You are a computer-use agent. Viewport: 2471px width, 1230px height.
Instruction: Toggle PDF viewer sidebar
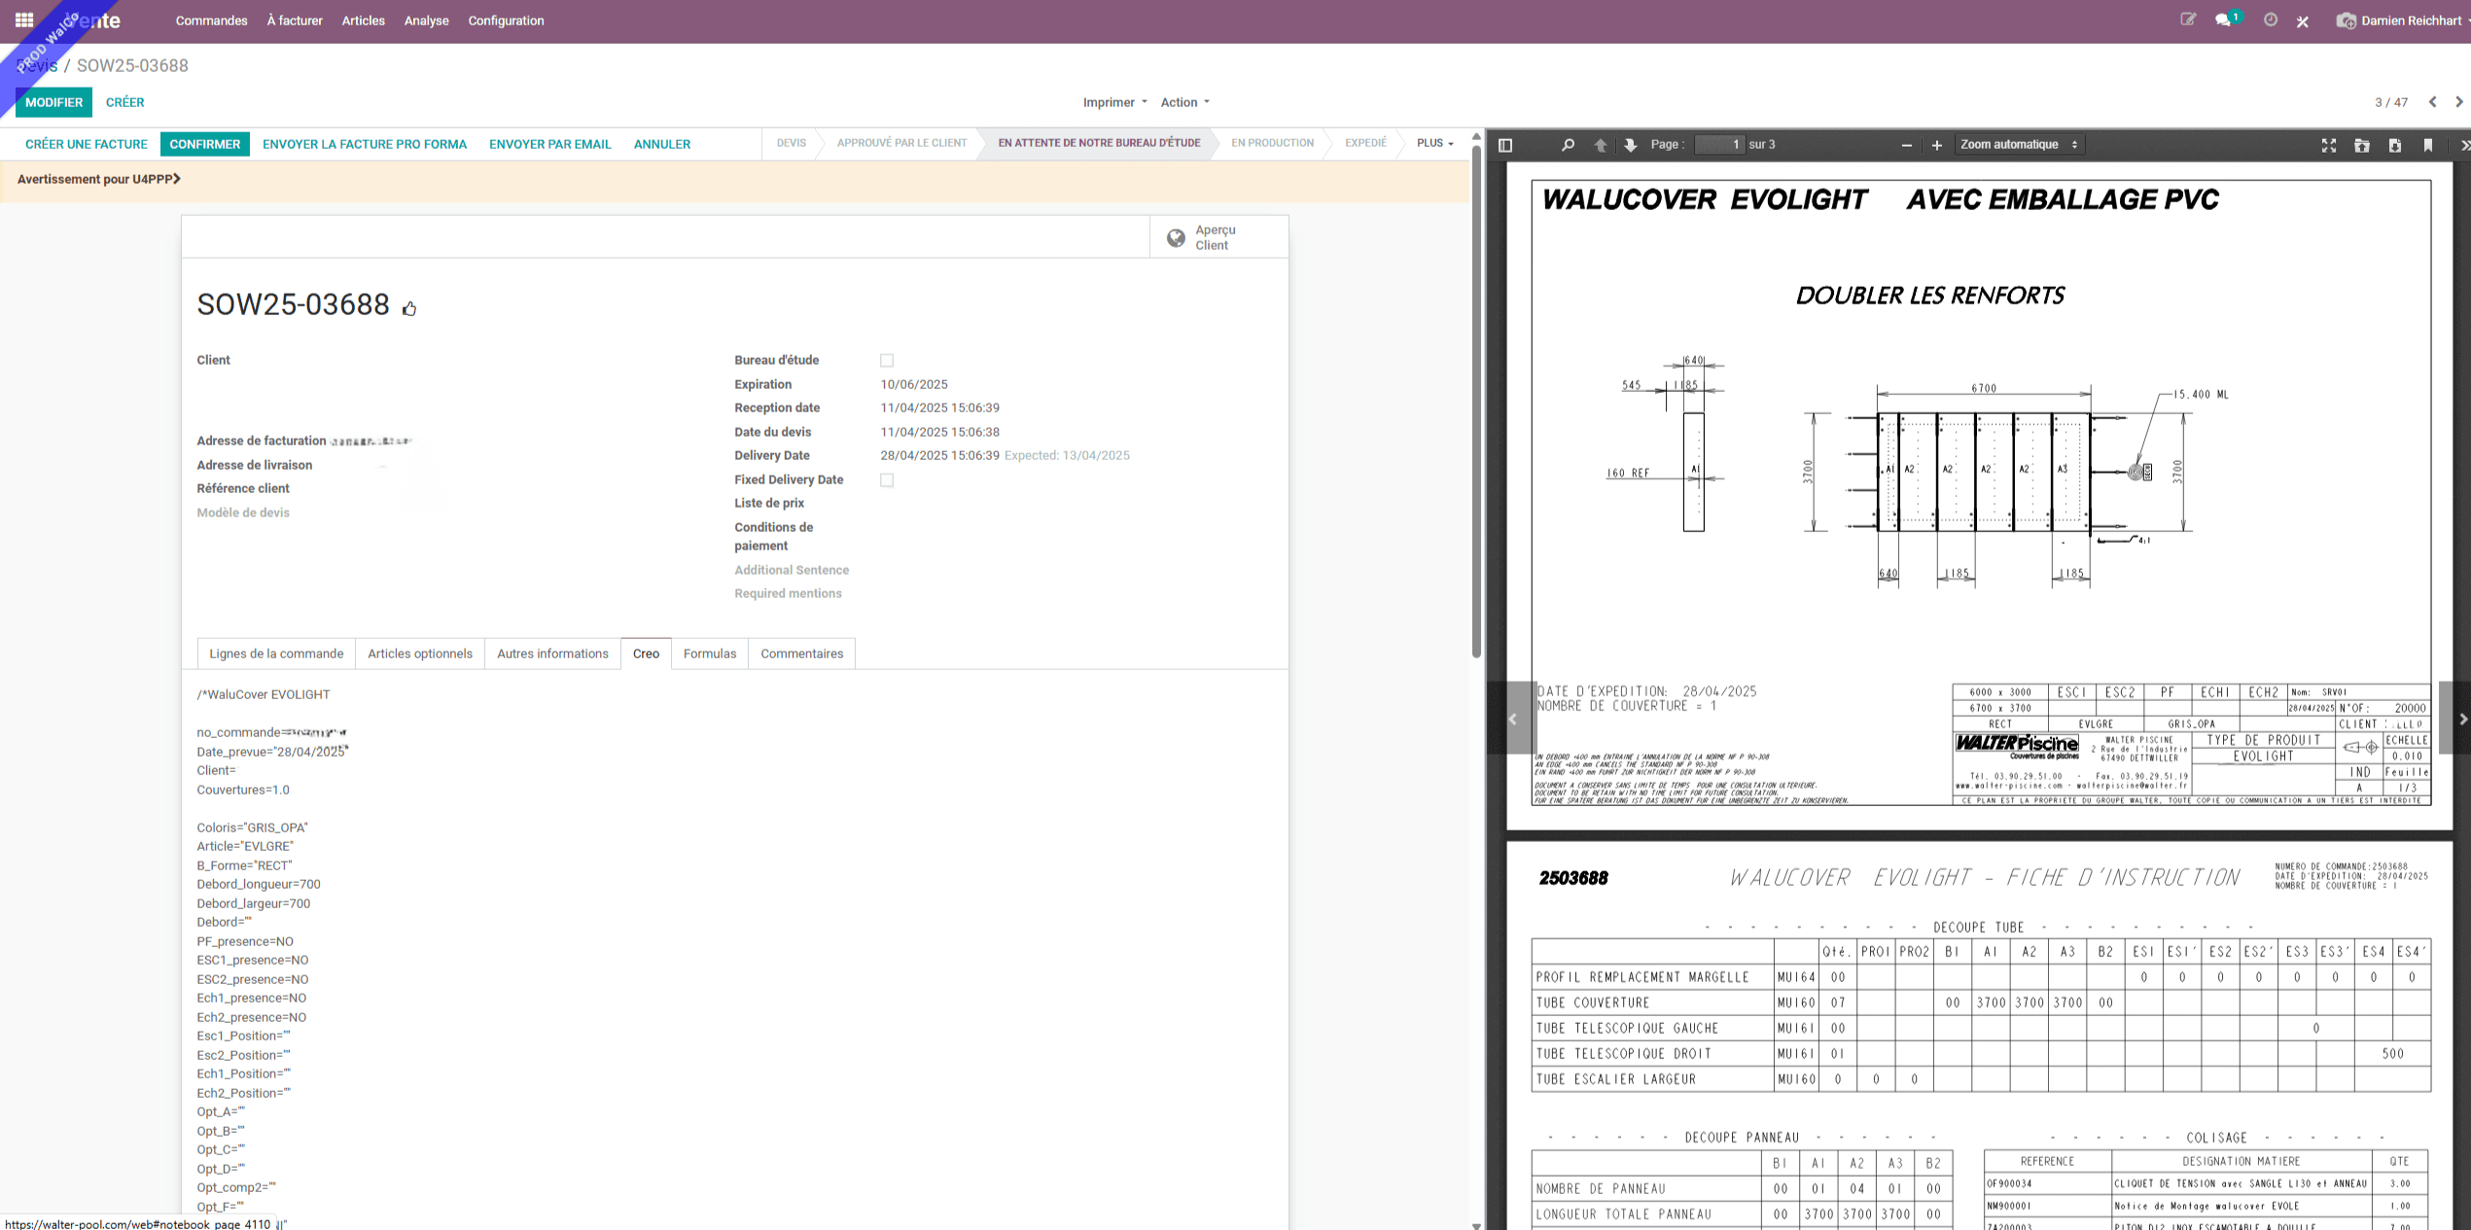tap(1505, 145)
